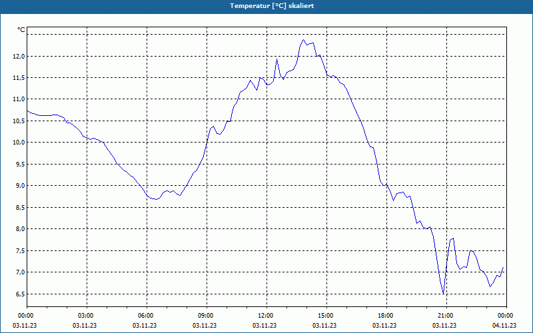The height and width of the screenshot is (333, 533).
Task: Click the 03.11.23 date under 12:00
Action: pyautogui.click(x=265, y=326)
